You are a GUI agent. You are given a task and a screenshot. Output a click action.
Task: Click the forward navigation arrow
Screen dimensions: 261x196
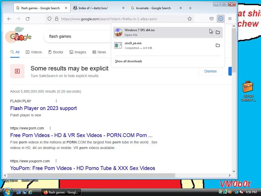[18, 19]
